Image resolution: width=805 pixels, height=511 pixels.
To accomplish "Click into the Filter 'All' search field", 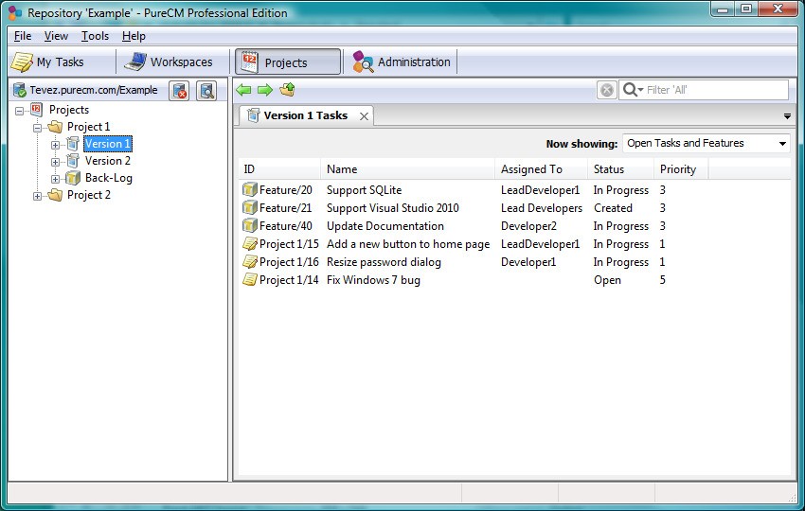I will click(x=716, y=90).
